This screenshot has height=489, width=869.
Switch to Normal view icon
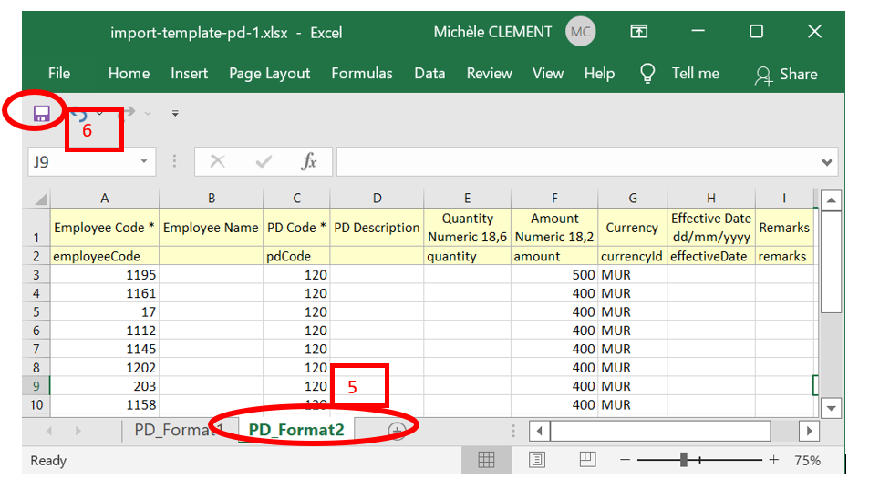click(x=486, y=460)
